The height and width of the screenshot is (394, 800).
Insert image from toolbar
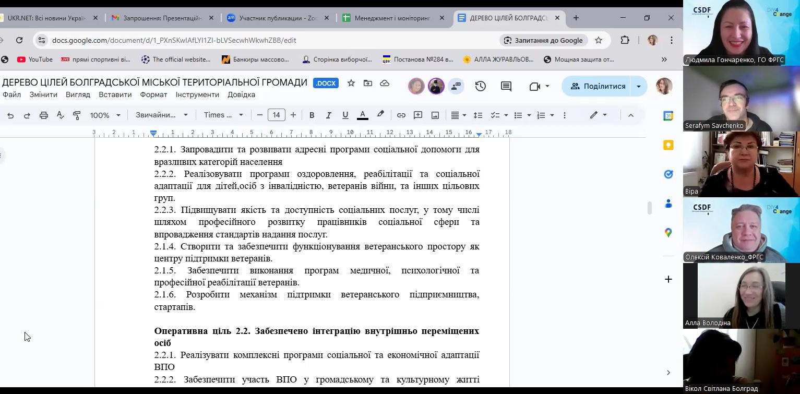click(435, 115)
